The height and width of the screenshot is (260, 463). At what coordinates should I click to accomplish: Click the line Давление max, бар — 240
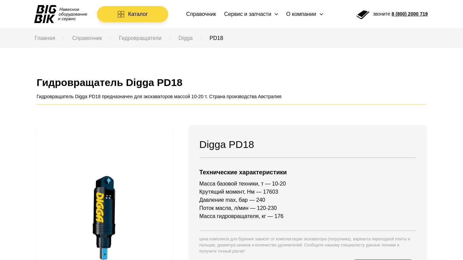click(232, 200)
